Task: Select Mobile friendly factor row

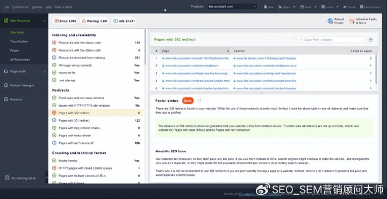Action: (x=96, y=160)
